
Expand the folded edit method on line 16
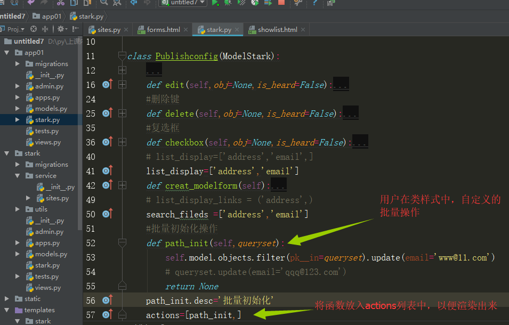pyautogui.click(x=123, y=85)
